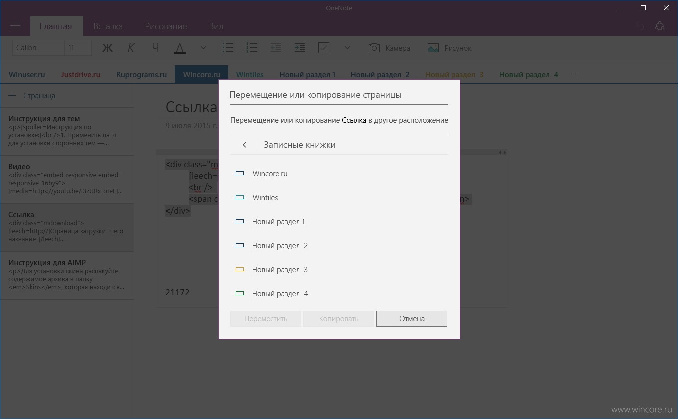Open the font size box 11
This screenshot has height=419, width=678.
coord(78,48)
